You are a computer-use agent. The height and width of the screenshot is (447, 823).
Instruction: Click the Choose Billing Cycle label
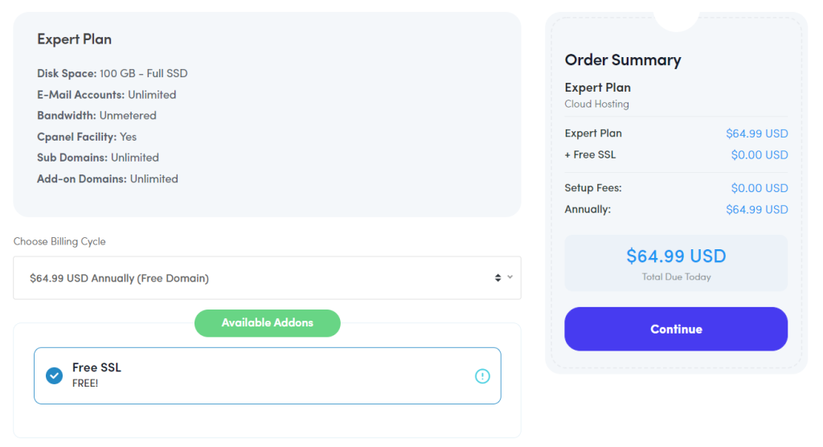(59, 242)
